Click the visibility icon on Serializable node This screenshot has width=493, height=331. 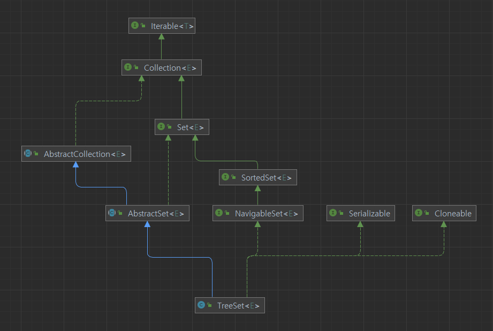(x=341, y=213)
